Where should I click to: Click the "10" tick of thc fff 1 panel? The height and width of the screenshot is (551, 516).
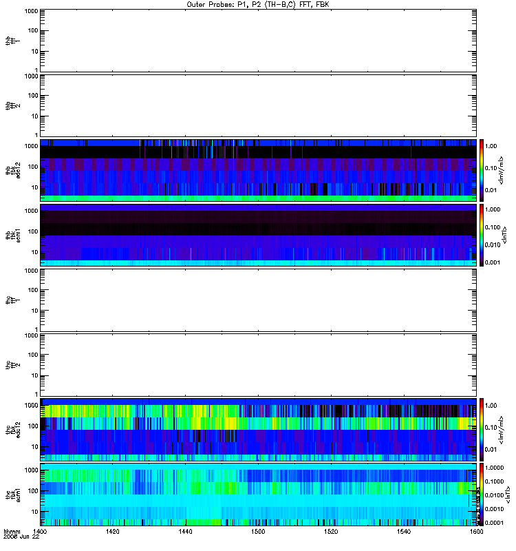tap(35, 311)
